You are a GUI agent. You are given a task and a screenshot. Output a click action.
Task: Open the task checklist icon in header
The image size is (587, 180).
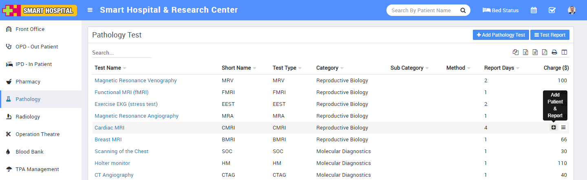(x=552, y=10)
